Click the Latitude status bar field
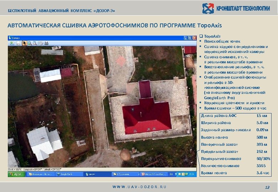 point(52,169)
